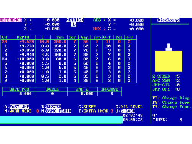This screenshot has height=144, width=192.
Task: Click the ABS coordinate label
Action: click(97, 20)
